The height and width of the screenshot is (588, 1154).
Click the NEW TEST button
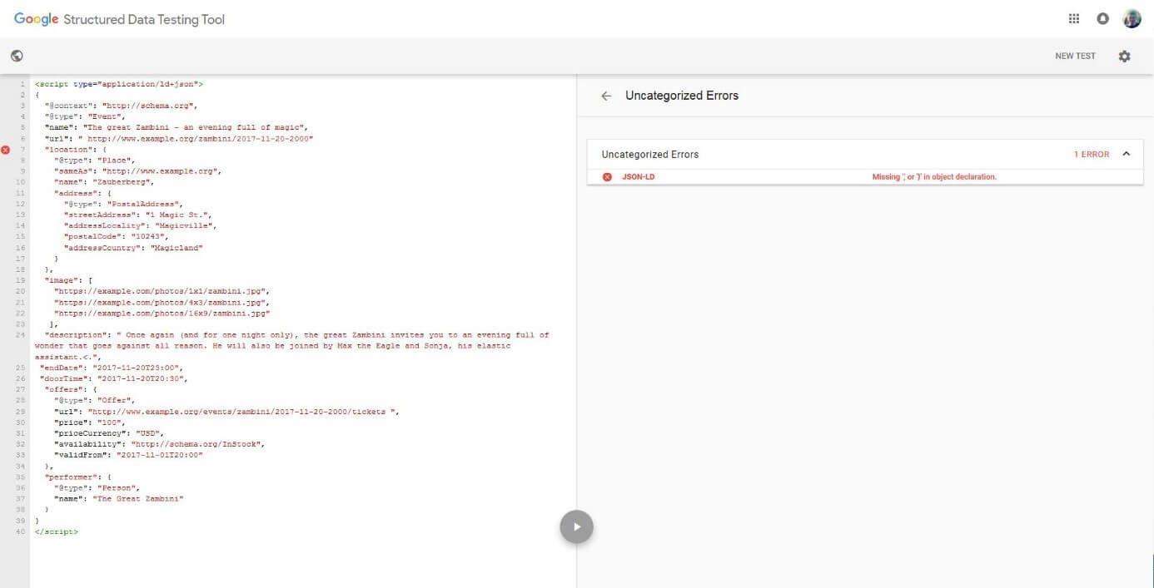(x=1075, y=57)
